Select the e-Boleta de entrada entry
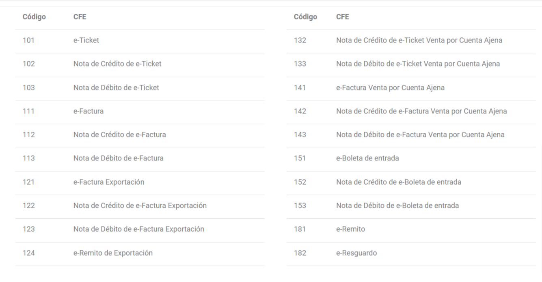This screenshot has width=542, height=282. click(x=367, y=158)
